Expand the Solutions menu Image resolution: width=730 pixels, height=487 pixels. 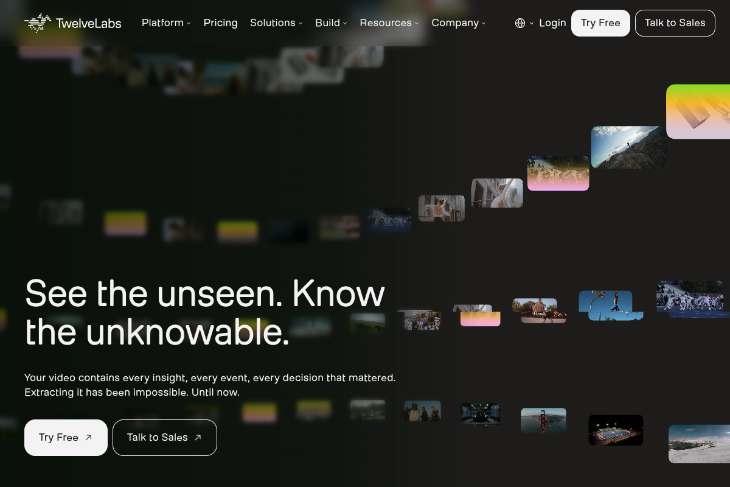276,23
